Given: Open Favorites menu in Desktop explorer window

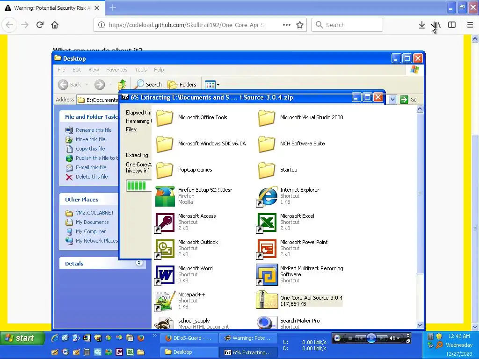Looking at the screenshot, I should click(x=116, y=70).
